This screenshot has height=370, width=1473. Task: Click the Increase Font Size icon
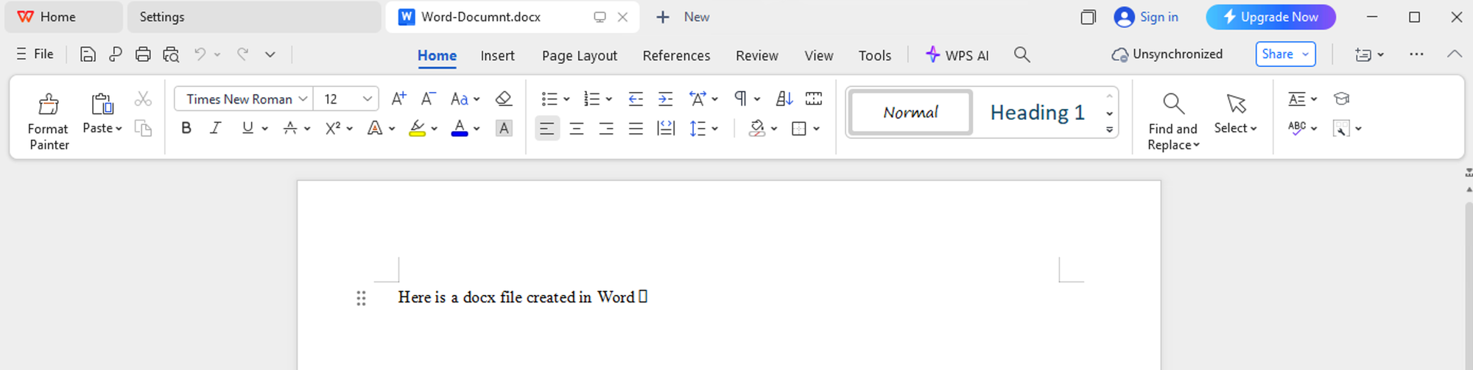pyautogui.click(x=398, y=99)
